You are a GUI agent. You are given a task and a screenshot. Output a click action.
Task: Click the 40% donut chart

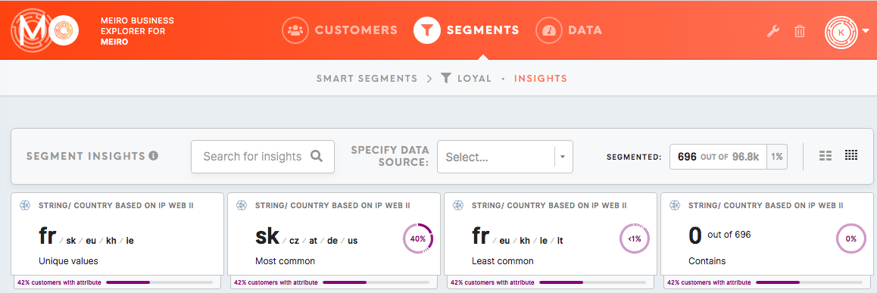(418, 238)
